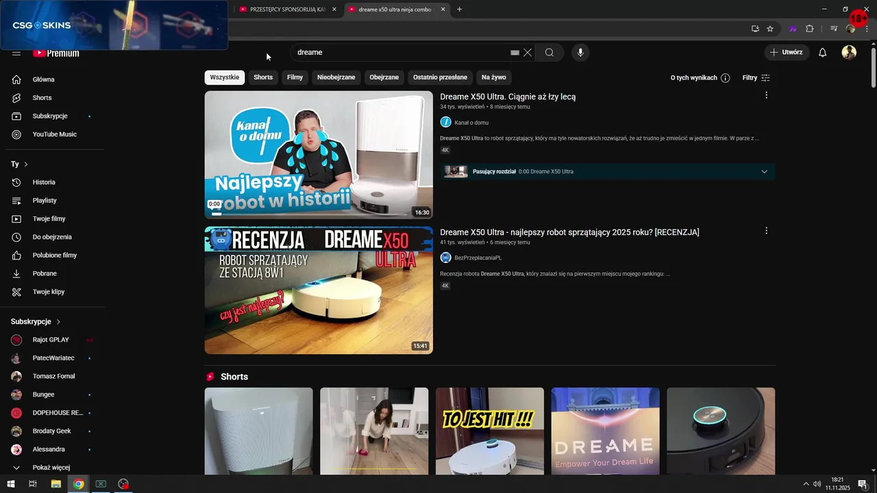Click the YouTube Premium logo
The width and height of the screenshot is (877, 493).
point(56,53)
